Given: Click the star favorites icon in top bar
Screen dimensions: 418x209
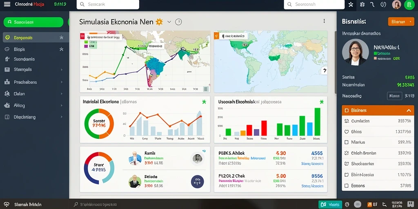Looking at the screenshot, I should point(351,4).
